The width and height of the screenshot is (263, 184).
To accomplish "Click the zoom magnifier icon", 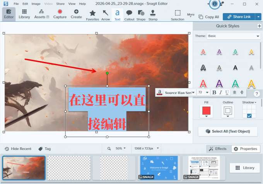I will click(109, 149).
